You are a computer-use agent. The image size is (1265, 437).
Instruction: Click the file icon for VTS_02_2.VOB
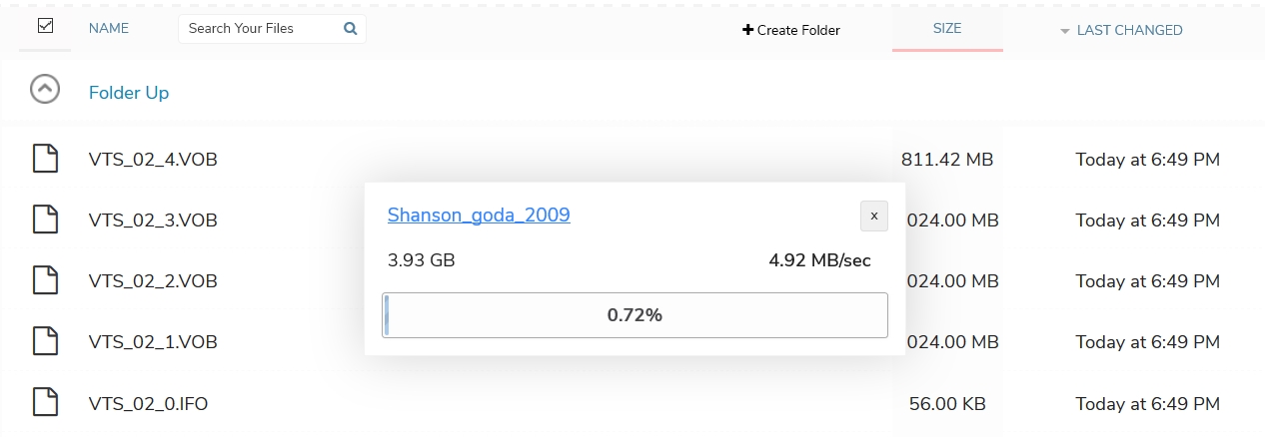(45, 281)
